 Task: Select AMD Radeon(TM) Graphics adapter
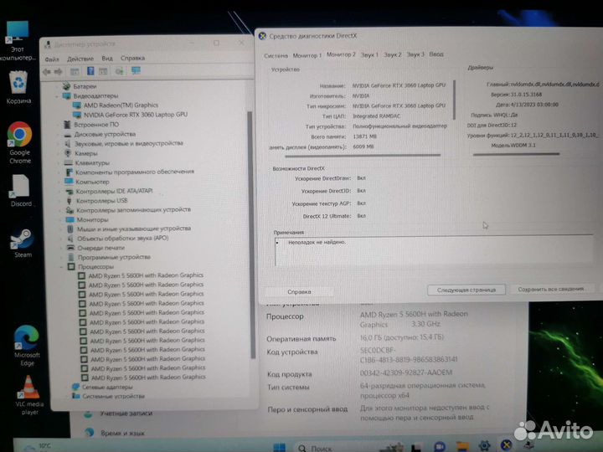coord(121,105)
